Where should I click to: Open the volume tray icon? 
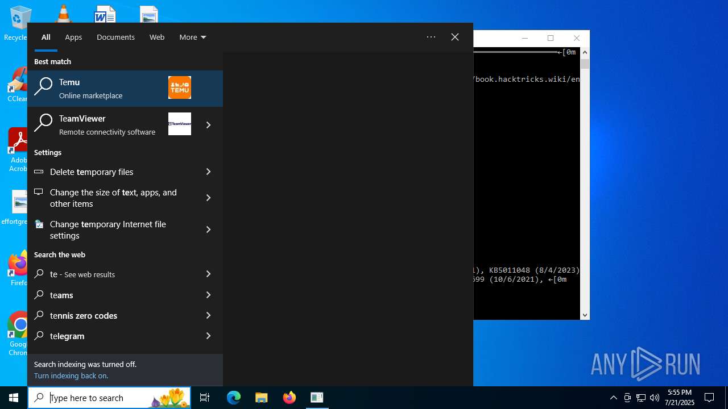pos(655,398)
